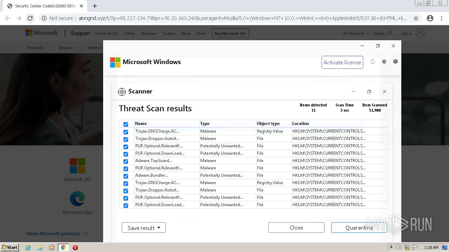Go back with browser back arrow
Viewport: 449px width, 252px height.
coord(8,18)
